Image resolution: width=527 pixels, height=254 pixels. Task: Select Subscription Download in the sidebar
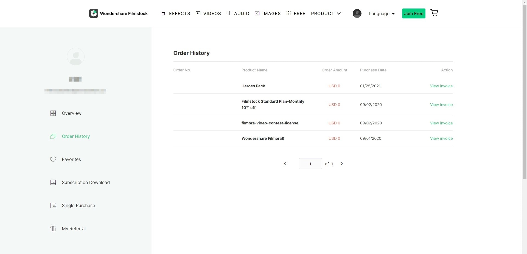pyautogui.click(x=86, y=182)
